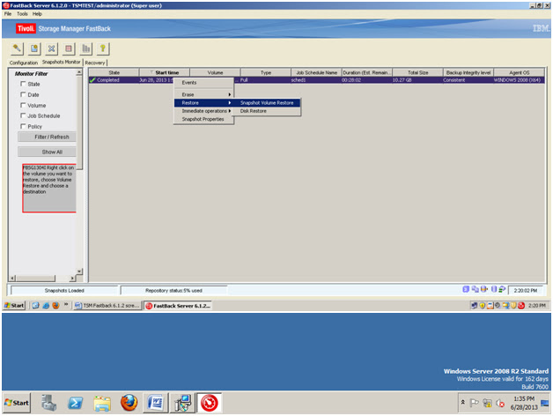The height and width of the screenshot is (416, 553).
Task: Click the overlapping pages icon in status bar
Action: pyautogui.click(x=475, y=289)
